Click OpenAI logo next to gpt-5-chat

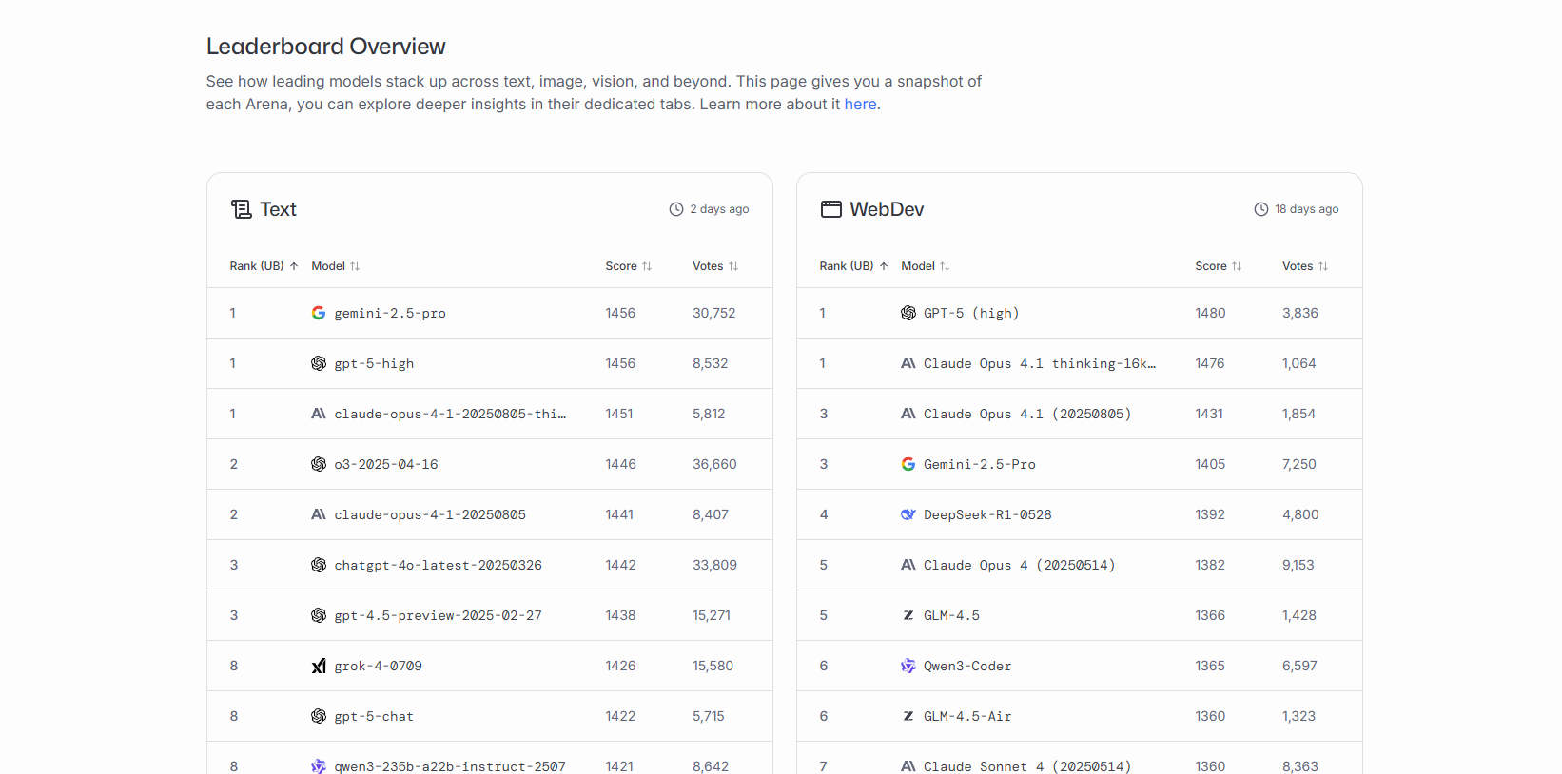(x=319, y=716)
